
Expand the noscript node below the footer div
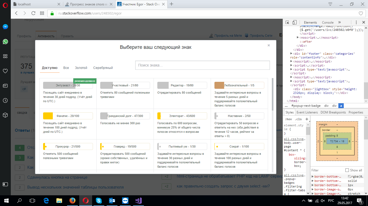click(291, 61)
